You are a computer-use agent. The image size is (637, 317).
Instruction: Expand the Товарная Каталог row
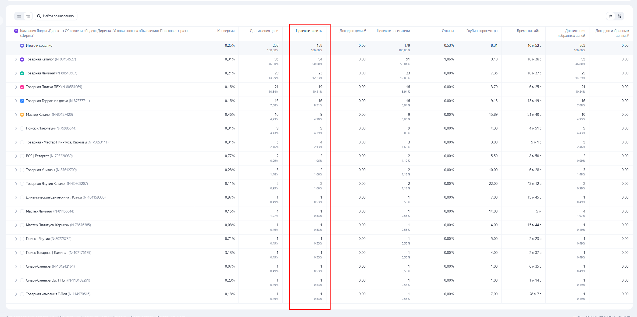[x=16, y=59]
